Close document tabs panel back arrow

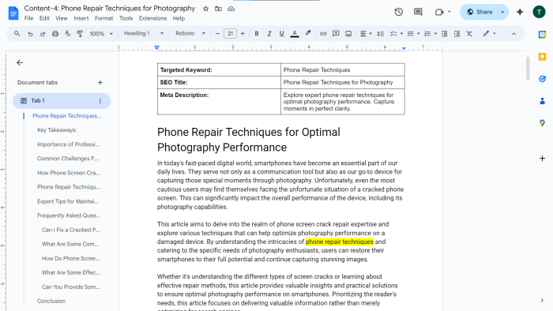point(20,62)
